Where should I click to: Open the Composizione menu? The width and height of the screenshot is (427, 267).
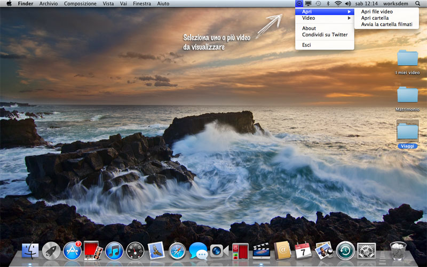80,4
